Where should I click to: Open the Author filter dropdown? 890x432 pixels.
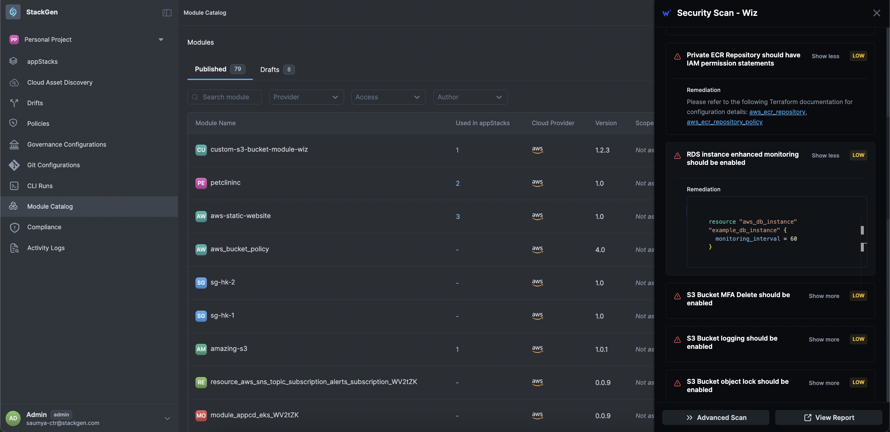click(x=470, y=97)
